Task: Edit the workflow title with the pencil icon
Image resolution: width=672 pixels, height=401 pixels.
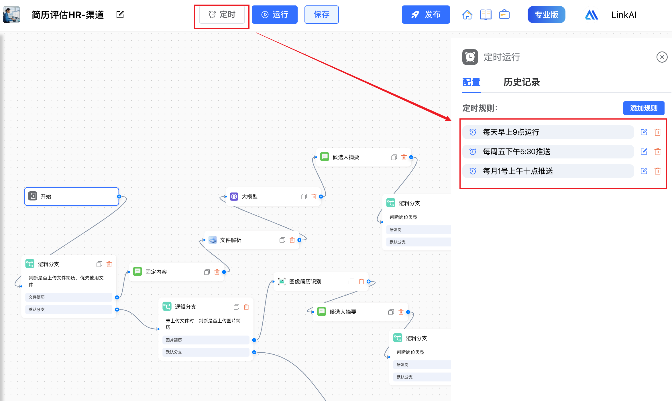Action: tap(120, 15)
